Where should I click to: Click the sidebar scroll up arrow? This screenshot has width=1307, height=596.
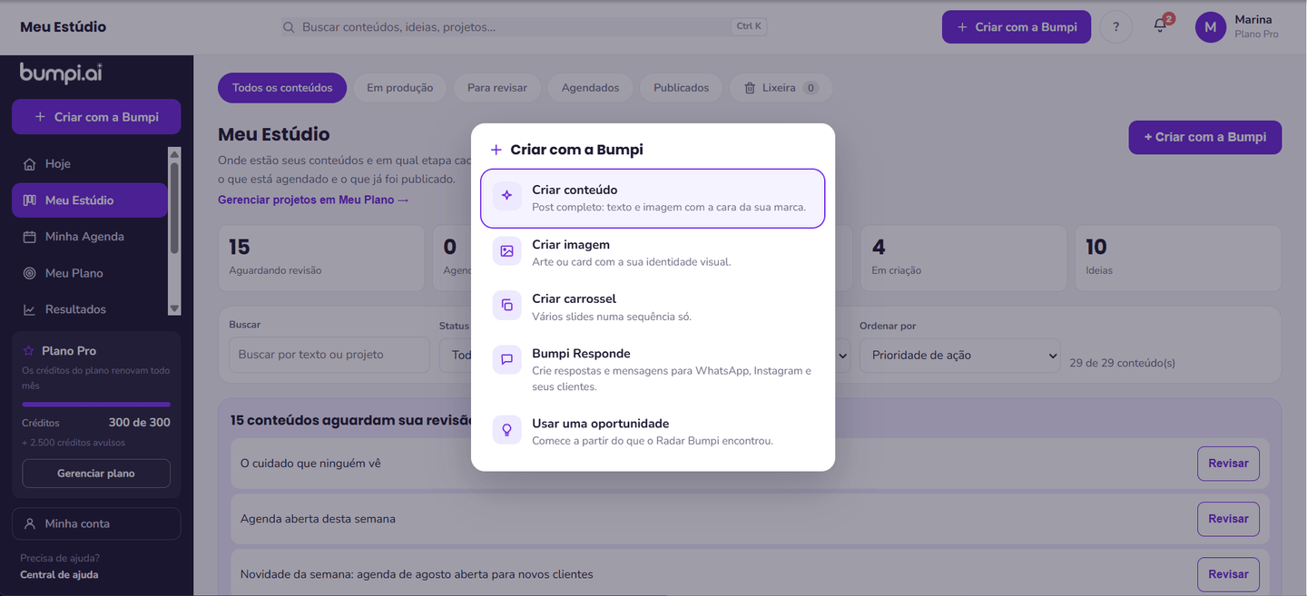click(x=174, y=153)
